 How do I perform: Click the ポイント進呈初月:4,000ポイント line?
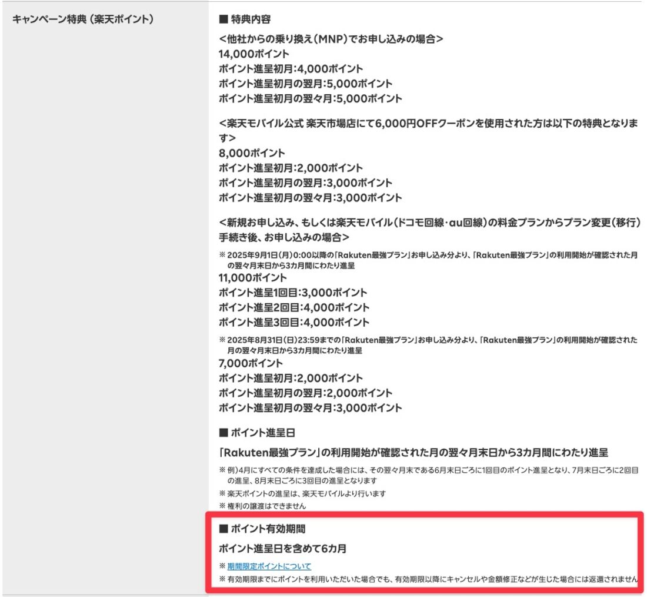[291, 69]
